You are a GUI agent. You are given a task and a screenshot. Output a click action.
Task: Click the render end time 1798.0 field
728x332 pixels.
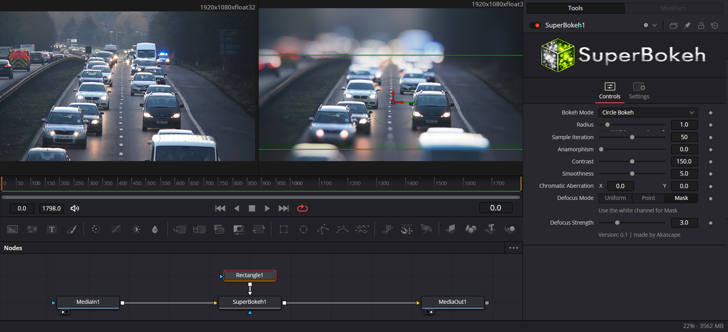tap(51, 209)
